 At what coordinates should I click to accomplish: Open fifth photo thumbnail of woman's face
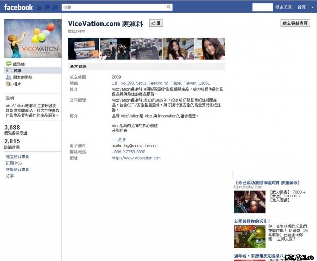(210, 49)
